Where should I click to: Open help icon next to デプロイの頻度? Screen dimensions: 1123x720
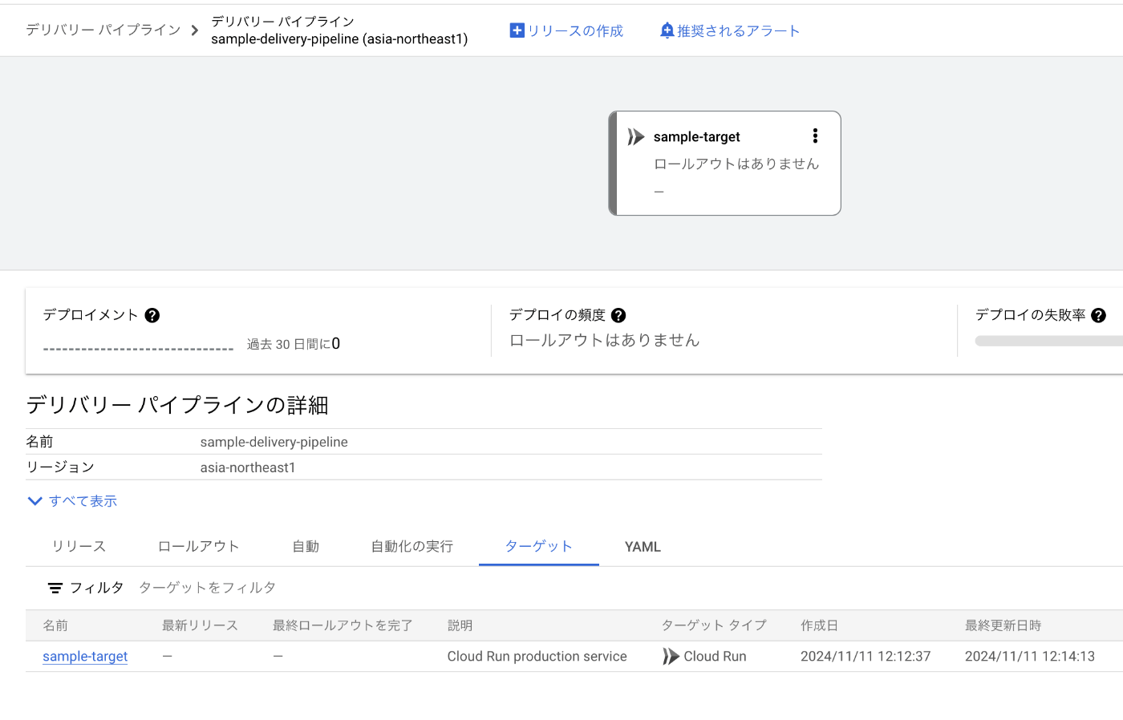(618, 315)
